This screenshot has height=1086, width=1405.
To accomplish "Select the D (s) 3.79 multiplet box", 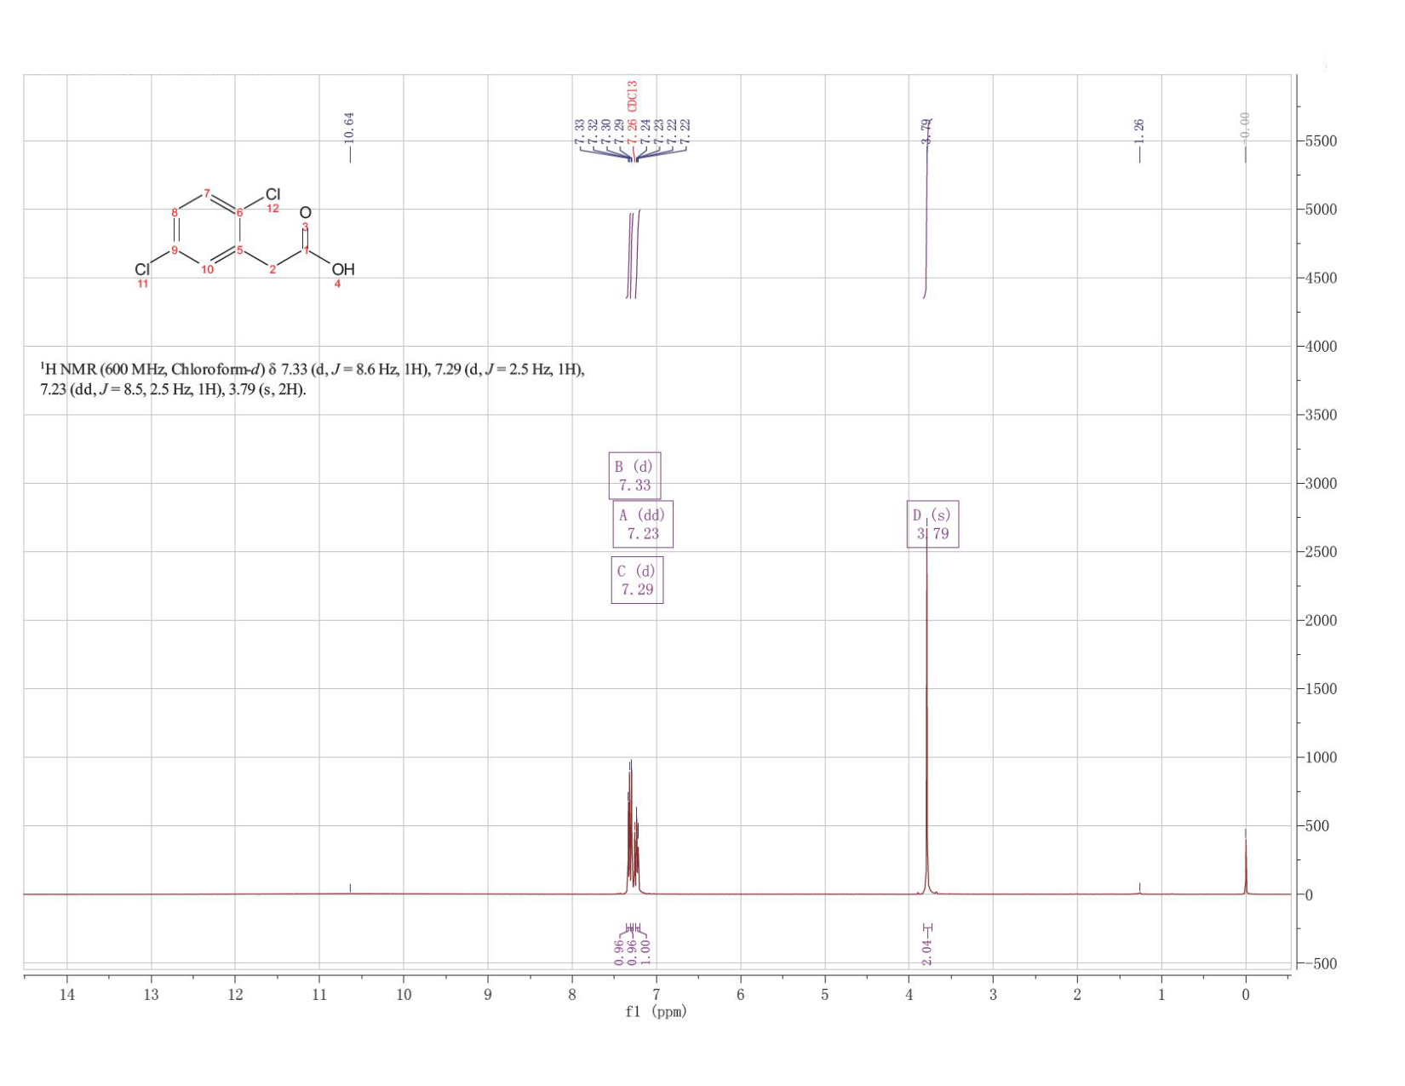I will tap(932, 524).
